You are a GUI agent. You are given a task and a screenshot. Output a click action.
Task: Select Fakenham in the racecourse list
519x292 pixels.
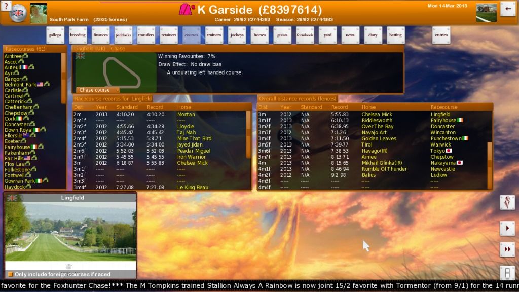click(17, 153)
